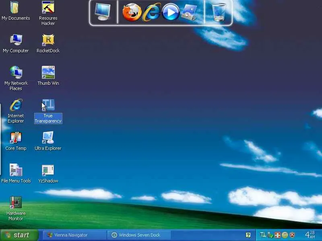The width and height of the screenshot is (322, 241).
Task: Launch Internet Explorer from the dock
Action: 152,12
